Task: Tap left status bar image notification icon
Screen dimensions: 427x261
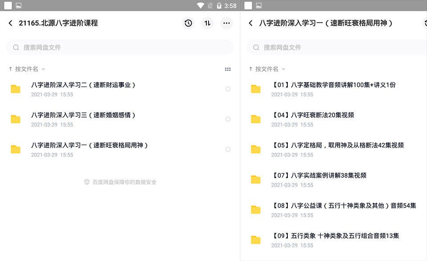Action: click(x=19, y=5)
